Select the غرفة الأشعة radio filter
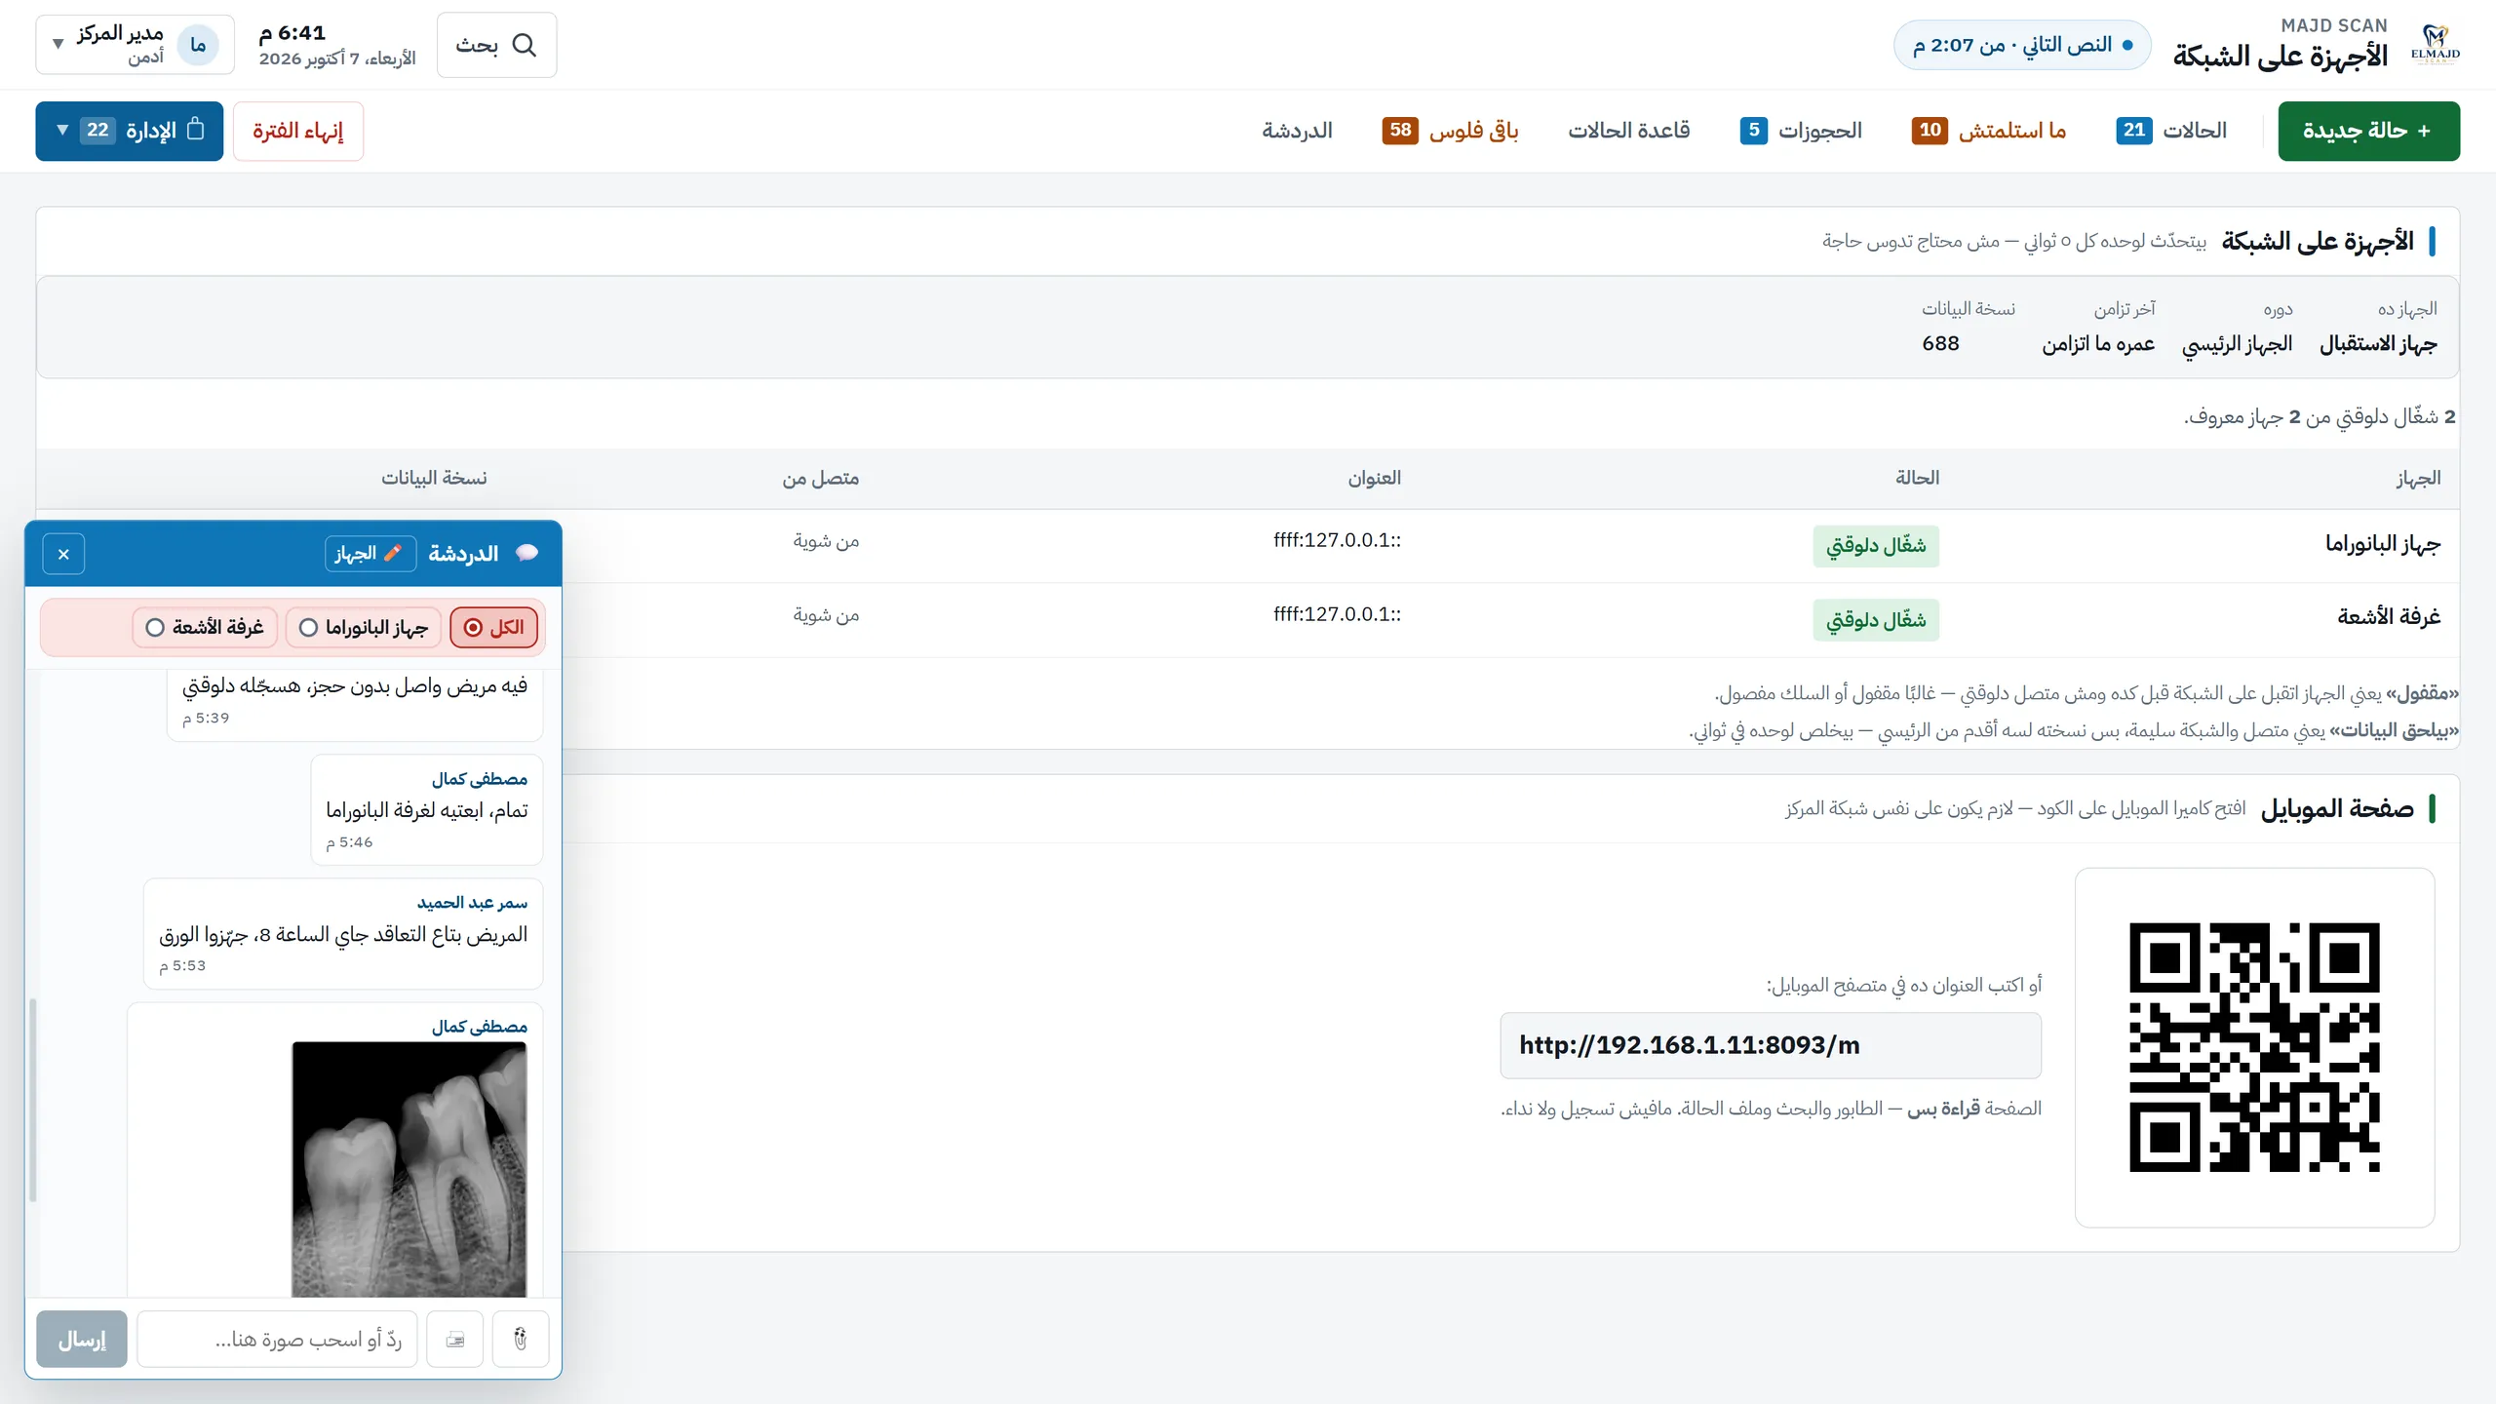The width and height of the screenshot is (2496, 1404). (205, 627)
